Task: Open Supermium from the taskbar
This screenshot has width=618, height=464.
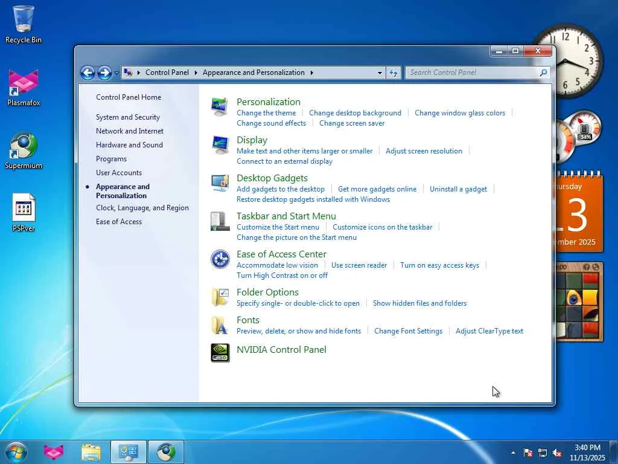Action: tap(166, 452)
